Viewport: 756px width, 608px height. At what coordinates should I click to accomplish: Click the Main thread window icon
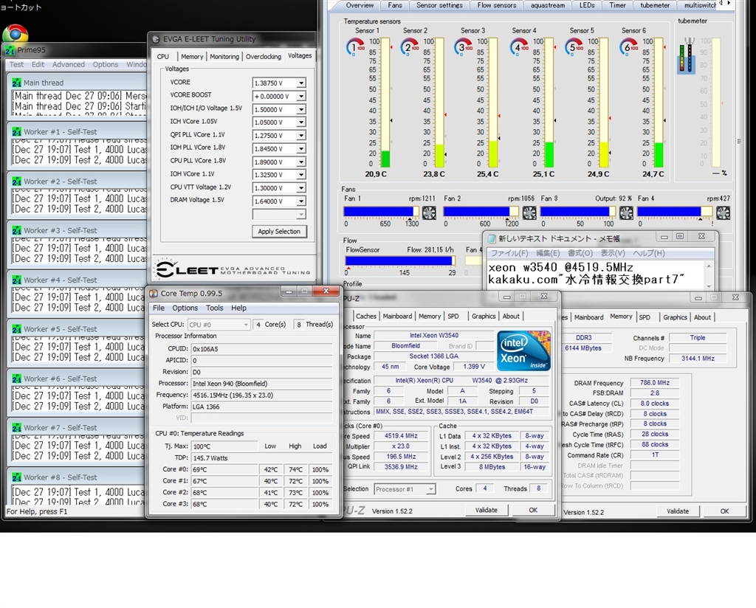tap(17, 83)
